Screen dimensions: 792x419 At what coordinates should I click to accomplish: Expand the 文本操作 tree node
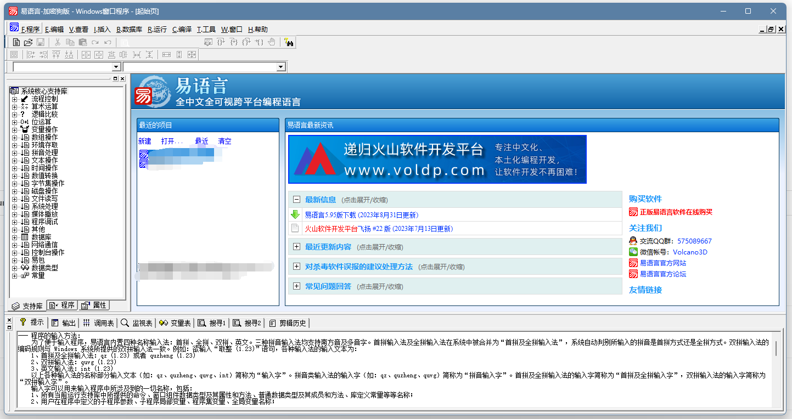tap(14, 161)
